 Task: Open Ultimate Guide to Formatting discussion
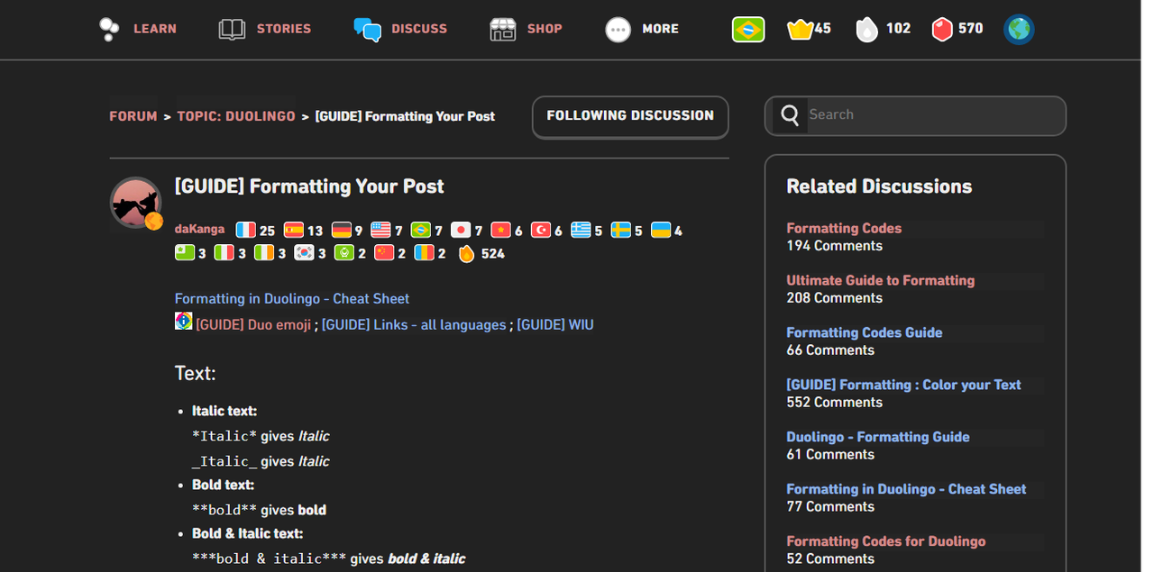(x=881, y=281)
